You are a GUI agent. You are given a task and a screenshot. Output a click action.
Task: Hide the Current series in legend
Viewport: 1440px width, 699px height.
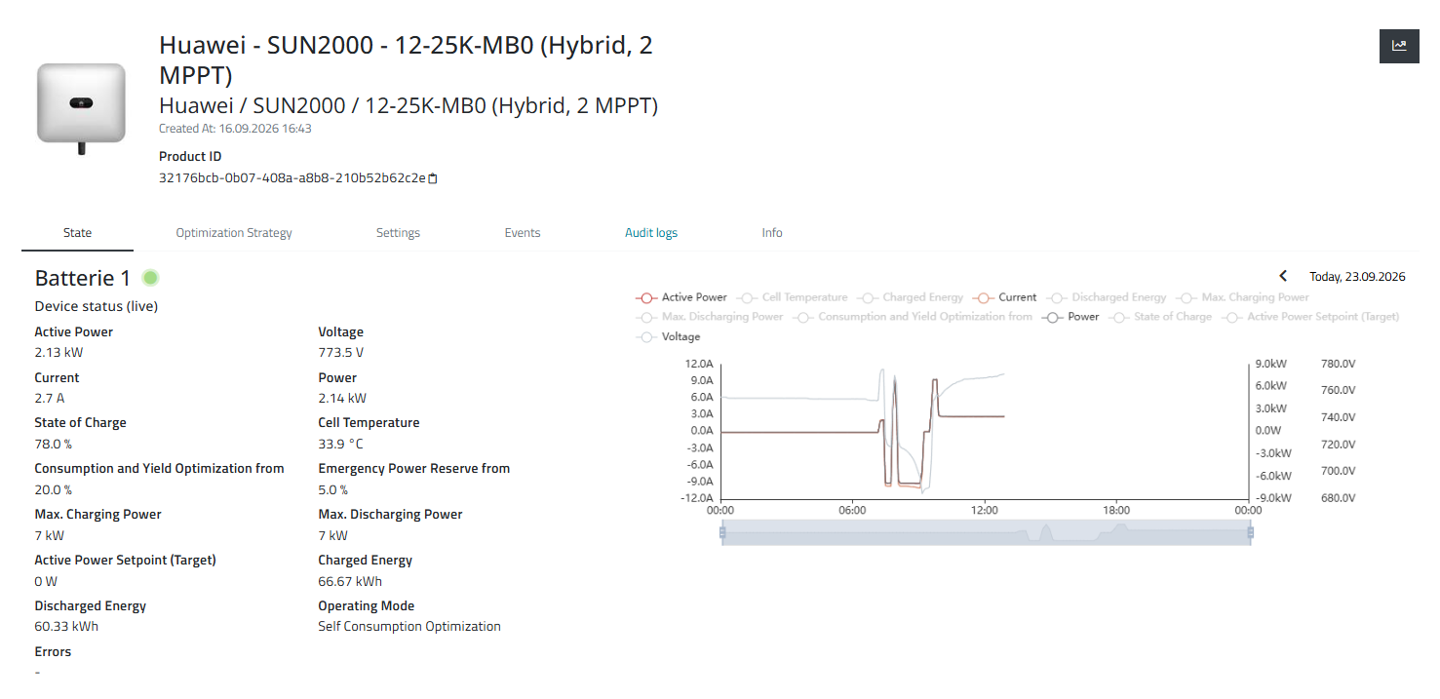[1005, 297]
